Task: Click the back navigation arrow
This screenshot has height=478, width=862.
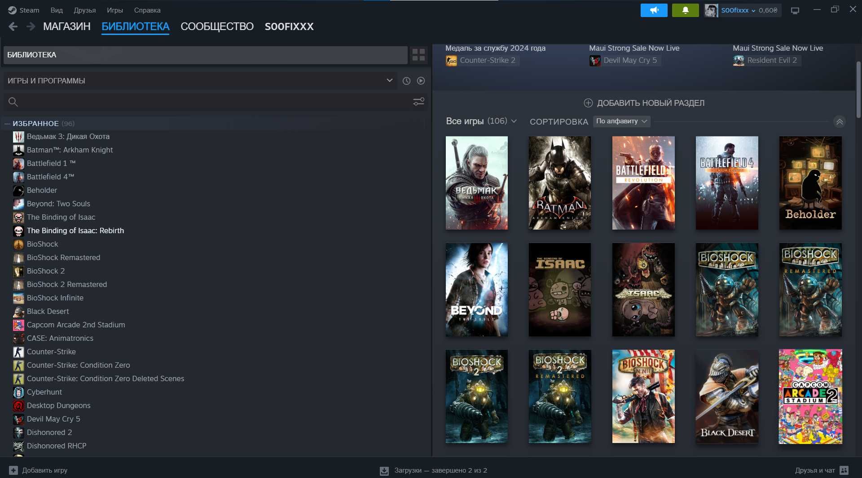Action: click(13, 26)
